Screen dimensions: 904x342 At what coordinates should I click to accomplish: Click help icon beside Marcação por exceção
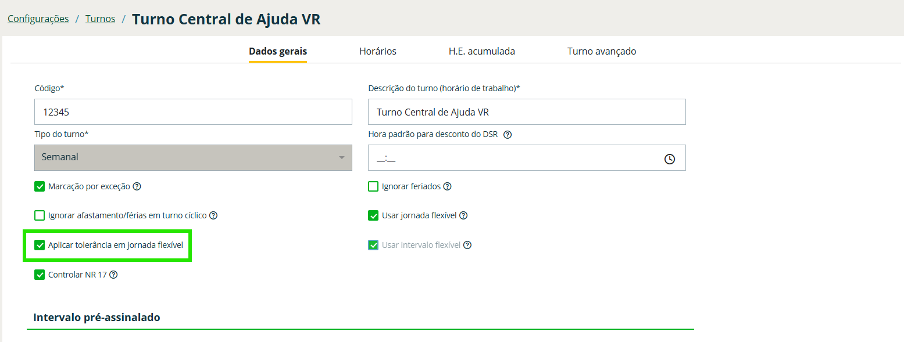(137, 186)
